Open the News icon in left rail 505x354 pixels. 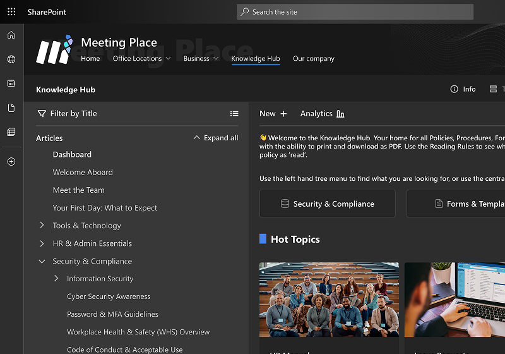11,83
